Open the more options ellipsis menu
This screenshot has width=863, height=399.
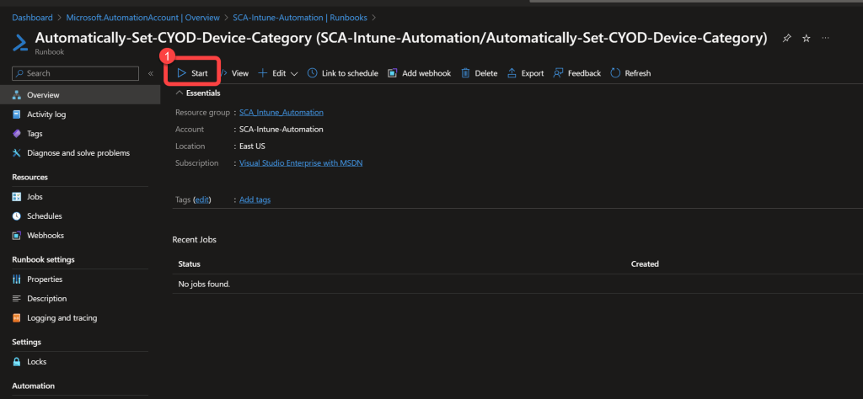(x=826, y=38)
